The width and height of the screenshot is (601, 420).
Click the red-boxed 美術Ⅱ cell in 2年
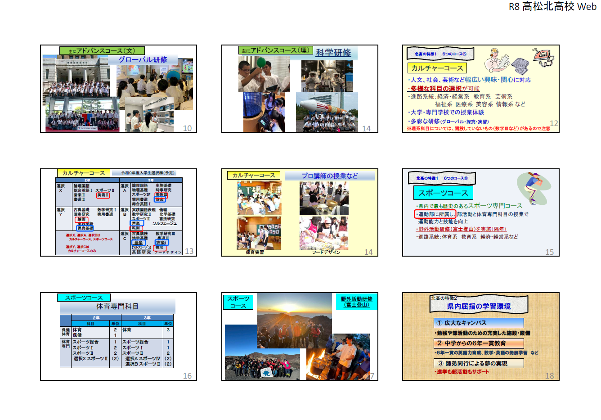(x=103, y=195)
